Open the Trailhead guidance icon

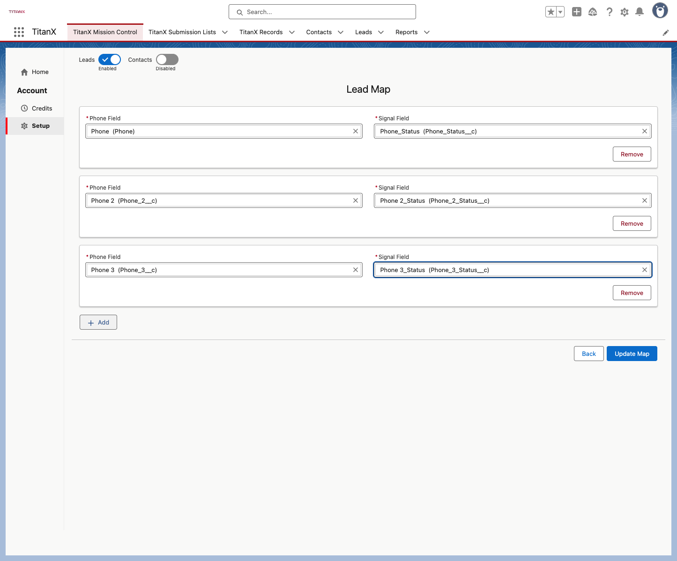593,12
